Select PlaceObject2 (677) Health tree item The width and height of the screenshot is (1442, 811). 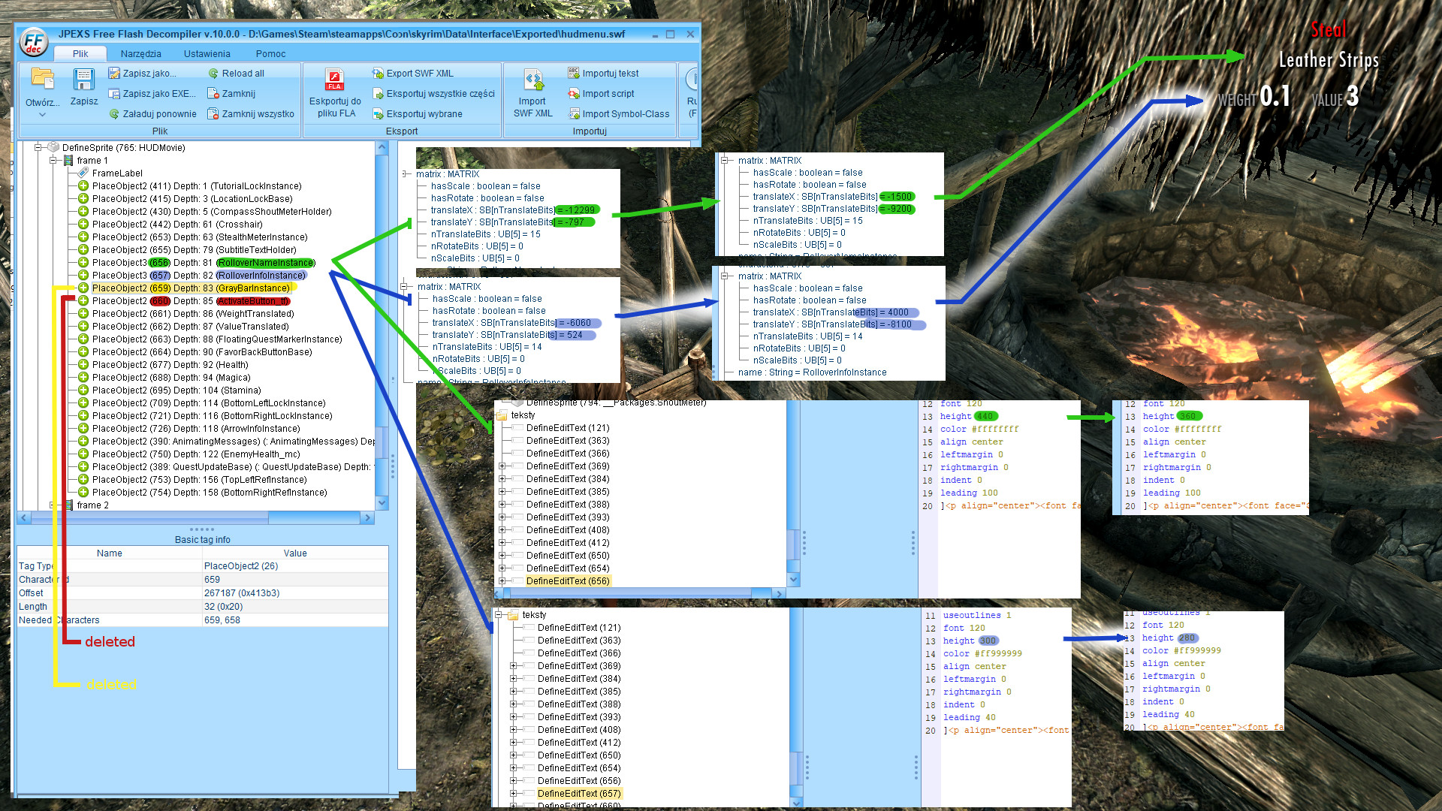pos(170,365)
